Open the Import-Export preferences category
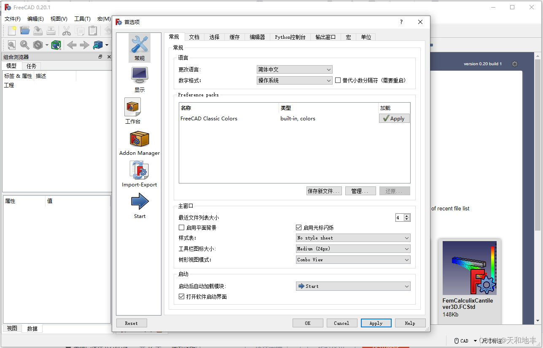The width and height of the screenshot is (543, 348). 140,174
